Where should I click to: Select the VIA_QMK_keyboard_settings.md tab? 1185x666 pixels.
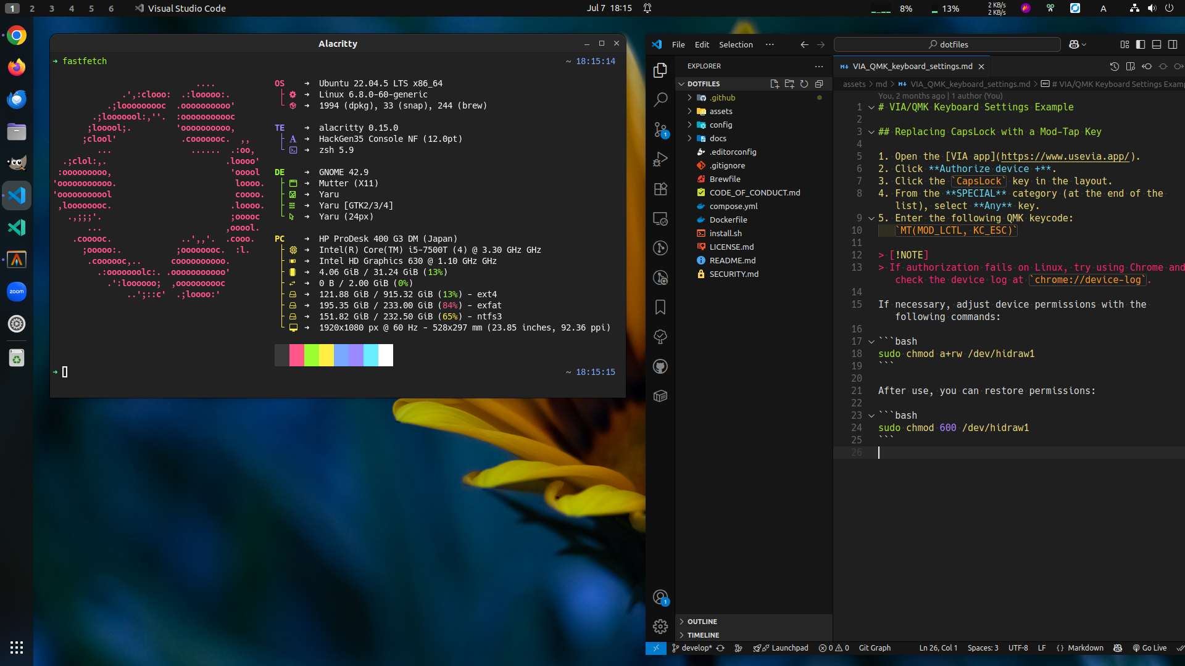912,66
